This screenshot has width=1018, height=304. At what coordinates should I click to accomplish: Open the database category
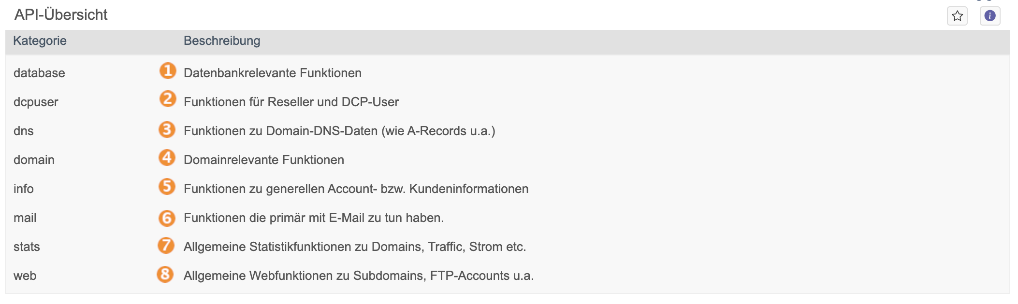pos(39,73)
